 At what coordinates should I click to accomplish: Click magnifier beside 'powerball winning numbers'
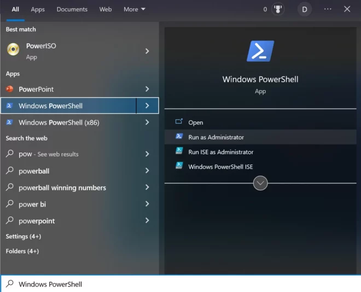(x=10, y=187)
